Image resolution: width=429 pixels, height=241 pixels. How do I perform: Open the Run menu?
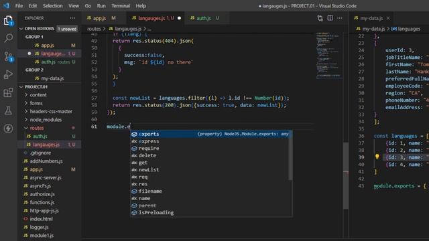click(x=101, y=6)
